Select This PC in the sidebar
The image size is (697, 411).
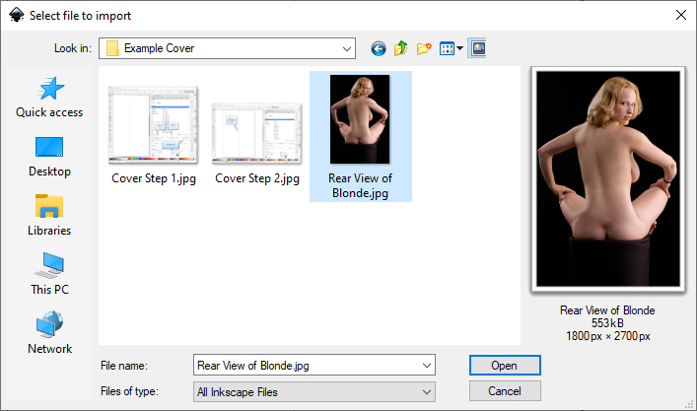(49, 275)
